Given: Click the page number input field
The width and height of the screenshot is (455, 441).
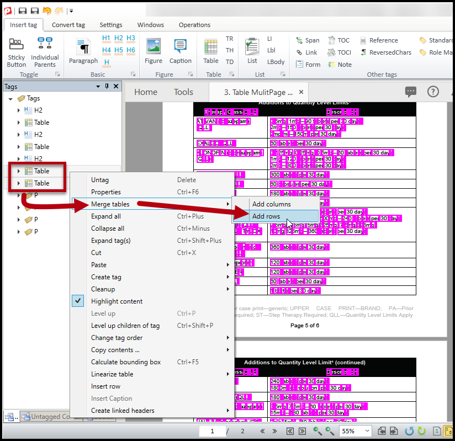Looking at the screenshot, I should 212,431.
